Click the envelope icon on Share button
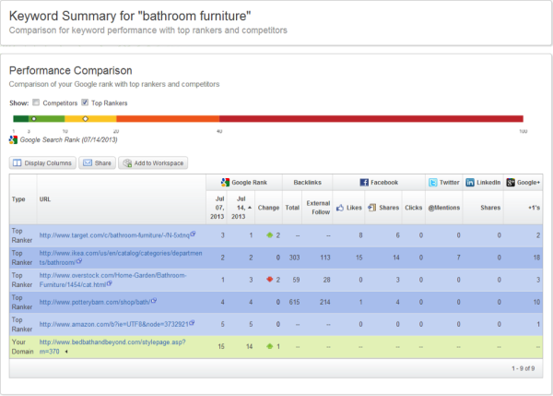 (x=88, y=162)
